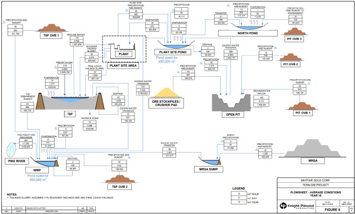
Task: Select the TSF label box
Action: click(x=70, y=114)
